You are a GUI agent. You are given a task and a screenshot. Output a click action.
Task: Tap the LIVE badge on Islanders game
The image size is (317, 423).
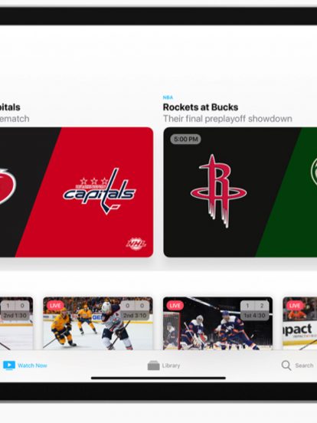coord(175,306)
